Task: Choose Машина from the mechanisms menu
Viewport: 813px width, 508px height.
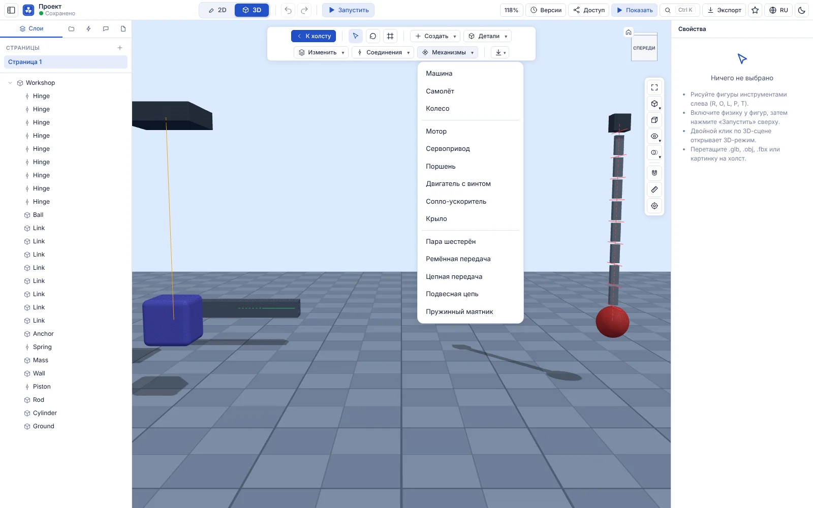Action: tap(471, 74)
